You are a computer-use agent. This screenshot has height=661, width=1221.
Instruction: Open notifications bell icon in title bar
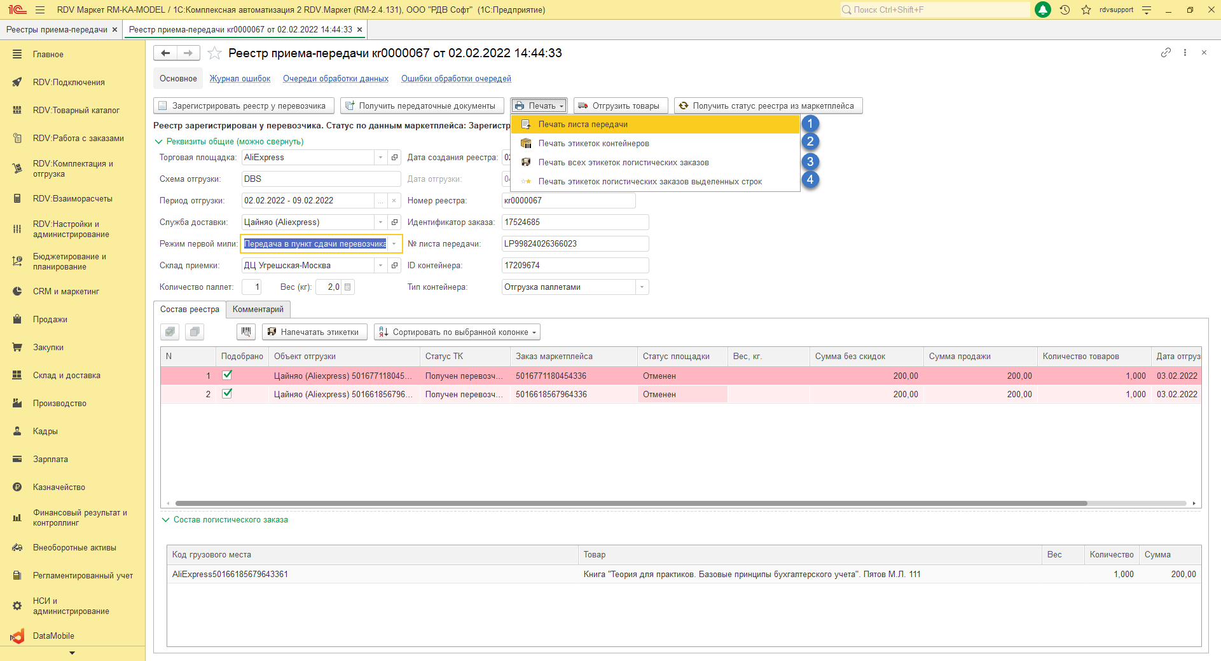[1043, 10]
